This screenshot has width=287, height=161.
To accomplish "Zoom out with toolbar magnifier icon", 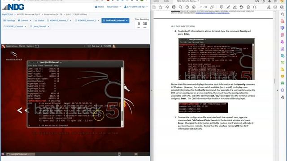I will tap(180, 7).
